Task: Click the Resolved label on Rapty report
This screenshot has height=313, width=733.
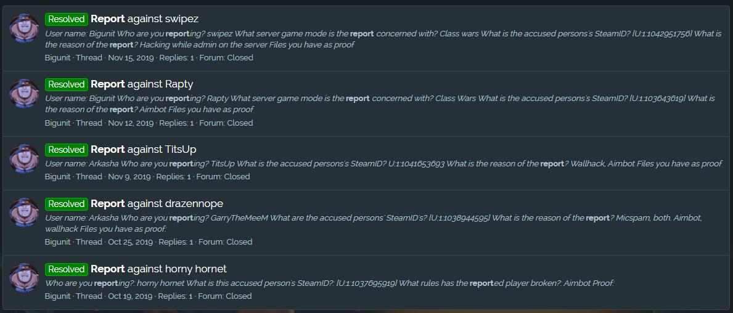Action: point(67,84)
